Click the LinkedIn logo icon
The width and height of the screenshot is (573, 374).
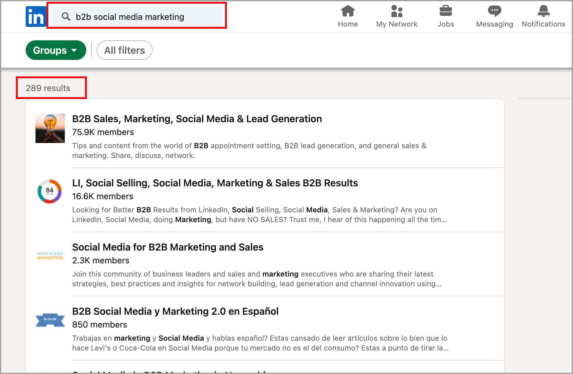point(36,17)
